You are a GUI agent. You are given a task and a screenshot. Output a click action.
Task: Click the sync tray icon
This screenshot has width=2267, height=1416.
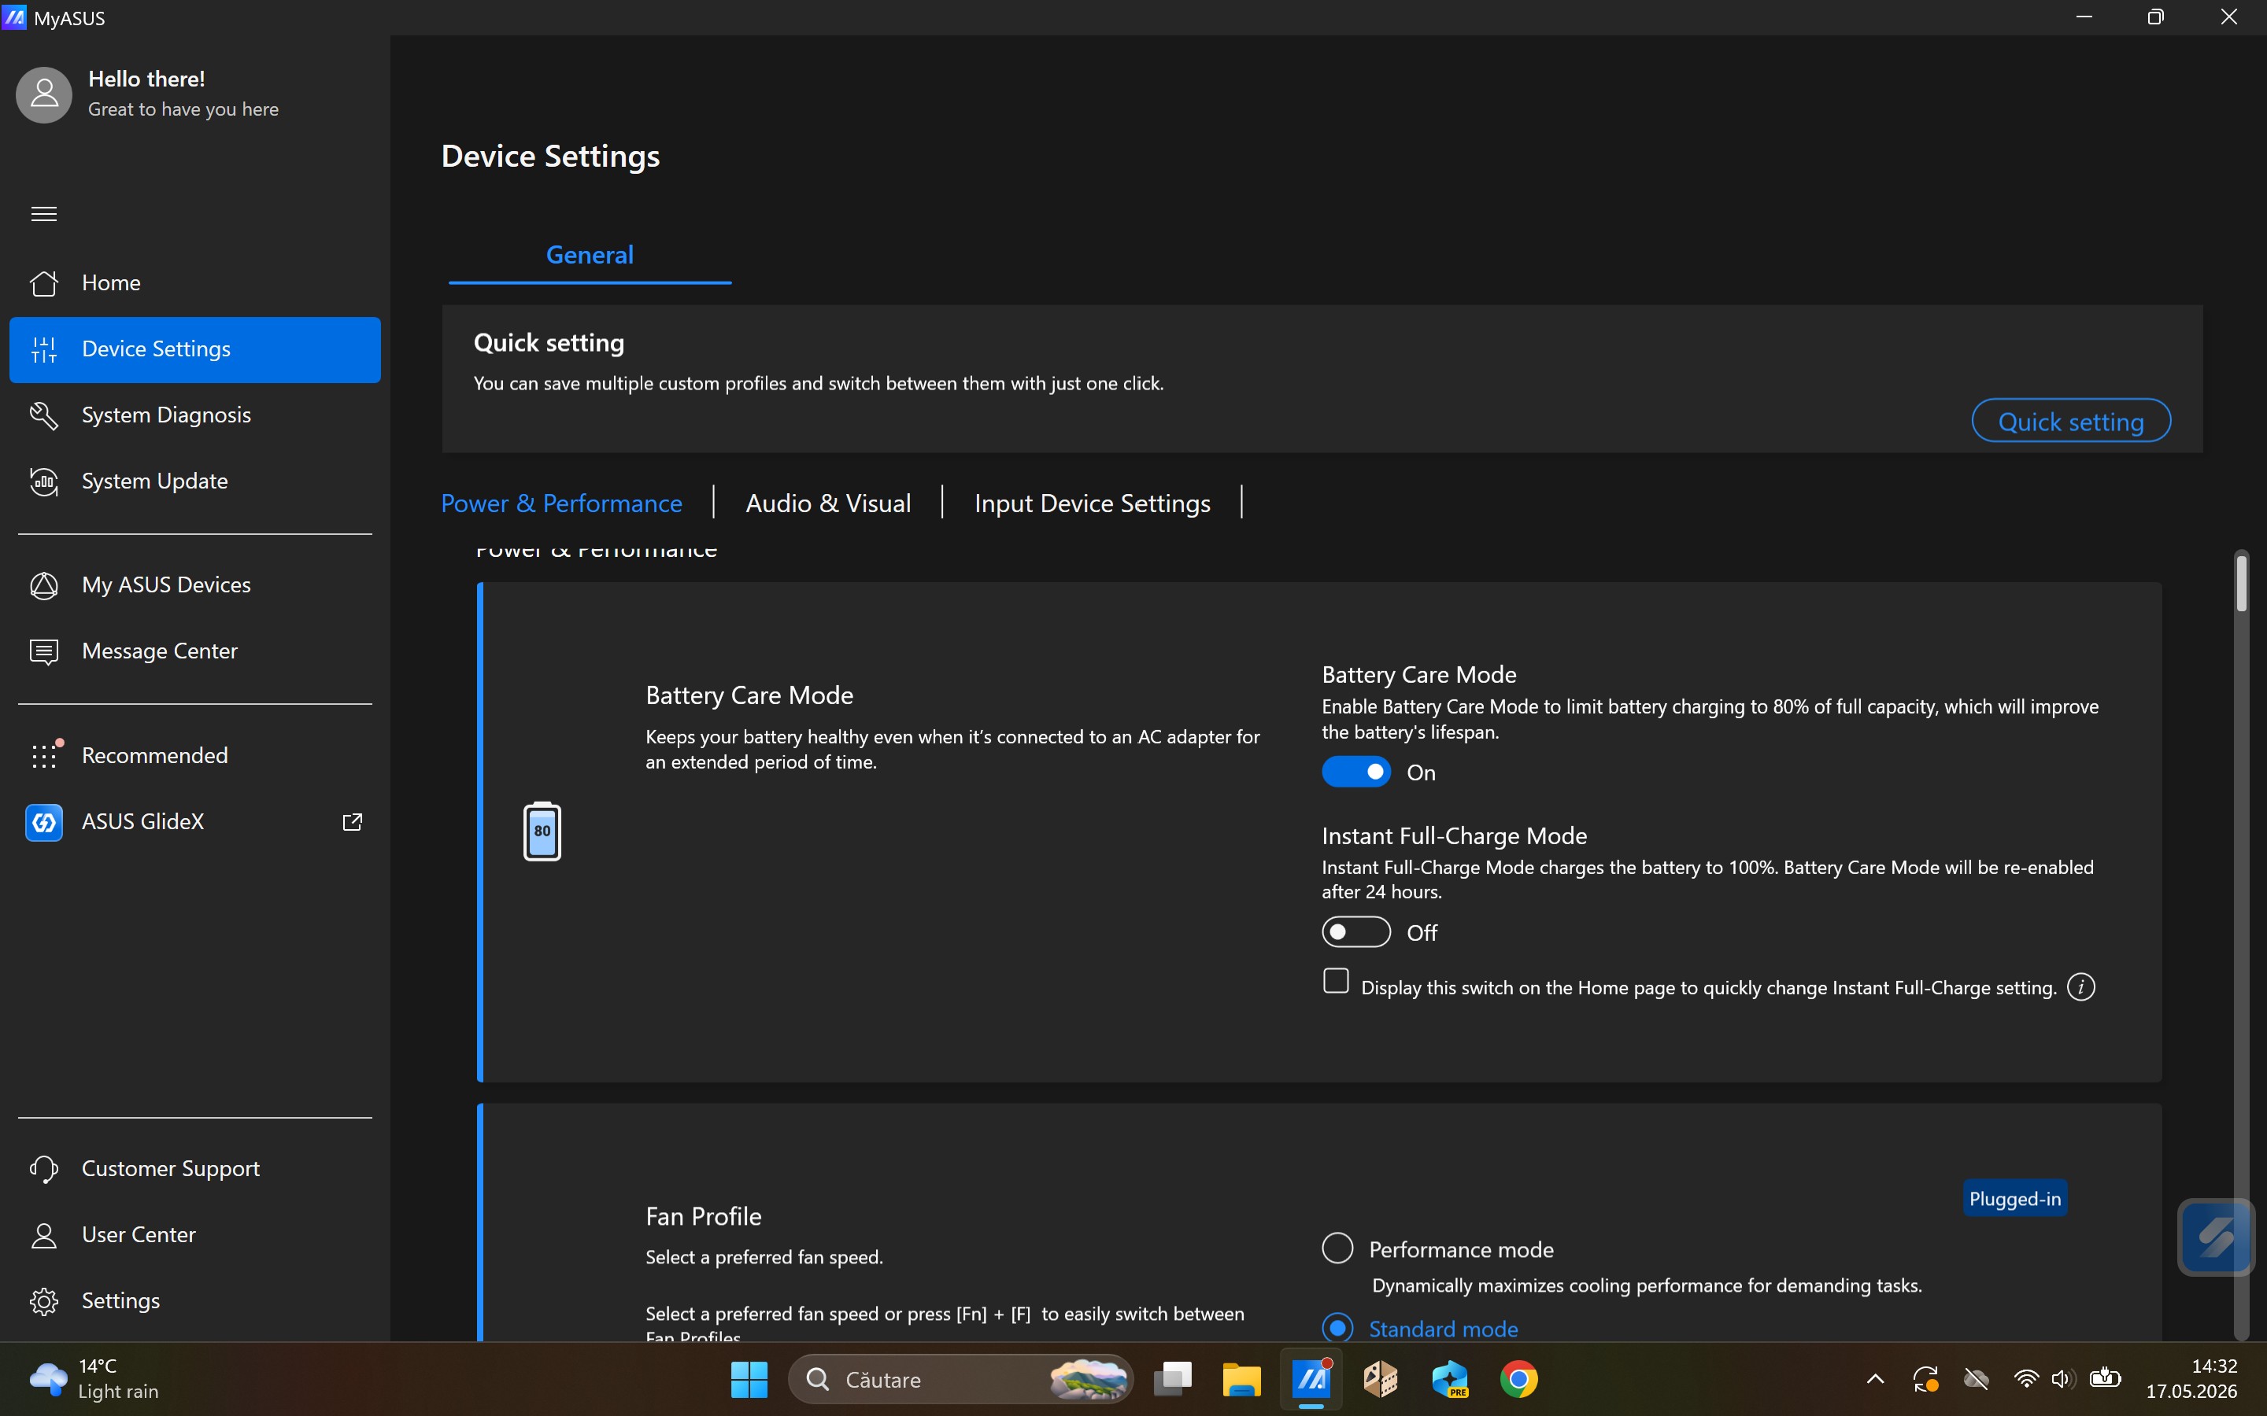[x=1925, y=1378]
